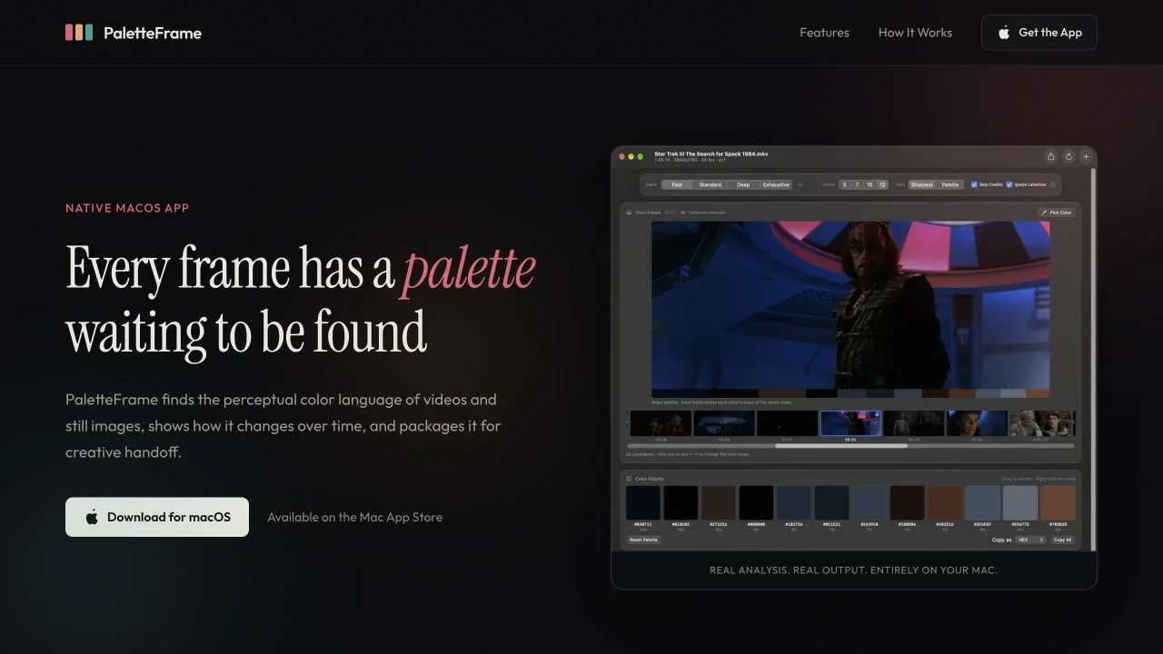Image resolution: width=1163 pixels, height=654 pixels.
Task: Select the Standard depth option
Action: click(x=710, y=184)
